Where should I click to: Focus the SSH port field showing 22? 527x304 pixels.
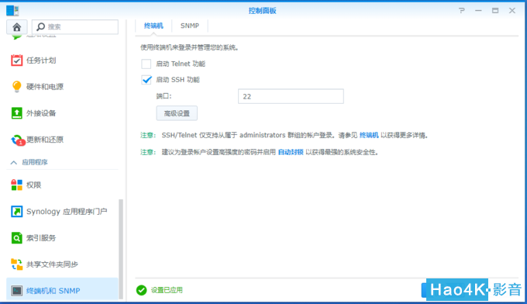pos(291,96)
